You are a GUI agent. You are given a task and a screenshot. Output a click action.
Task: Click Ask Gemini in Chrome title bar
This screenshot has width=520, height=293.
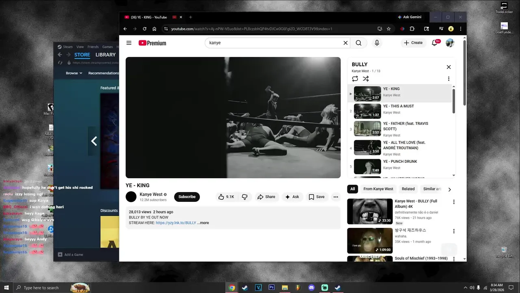click(x=409, y=17)
